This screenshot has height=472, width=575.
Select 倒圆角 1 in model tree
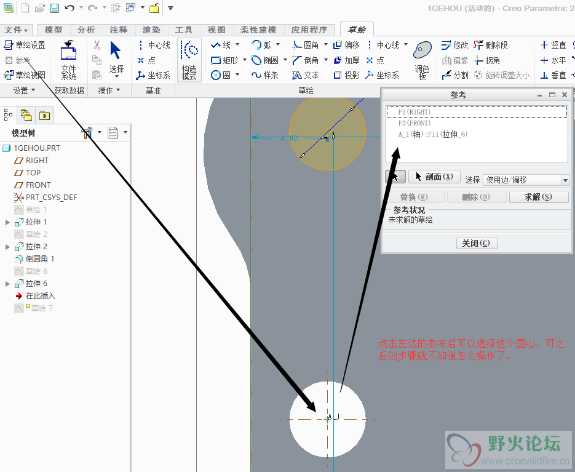point(34,259)
